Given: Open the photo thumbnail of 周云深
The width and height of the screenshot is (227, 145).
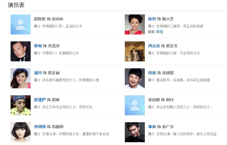Looking at the screenshot, I should (x=135, y=51).
